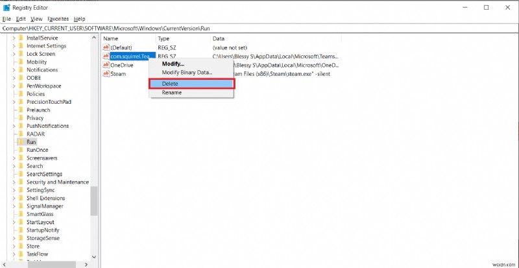Click the OneDrive string value icon
Screen dimensions: 519x268
(106, 65)
